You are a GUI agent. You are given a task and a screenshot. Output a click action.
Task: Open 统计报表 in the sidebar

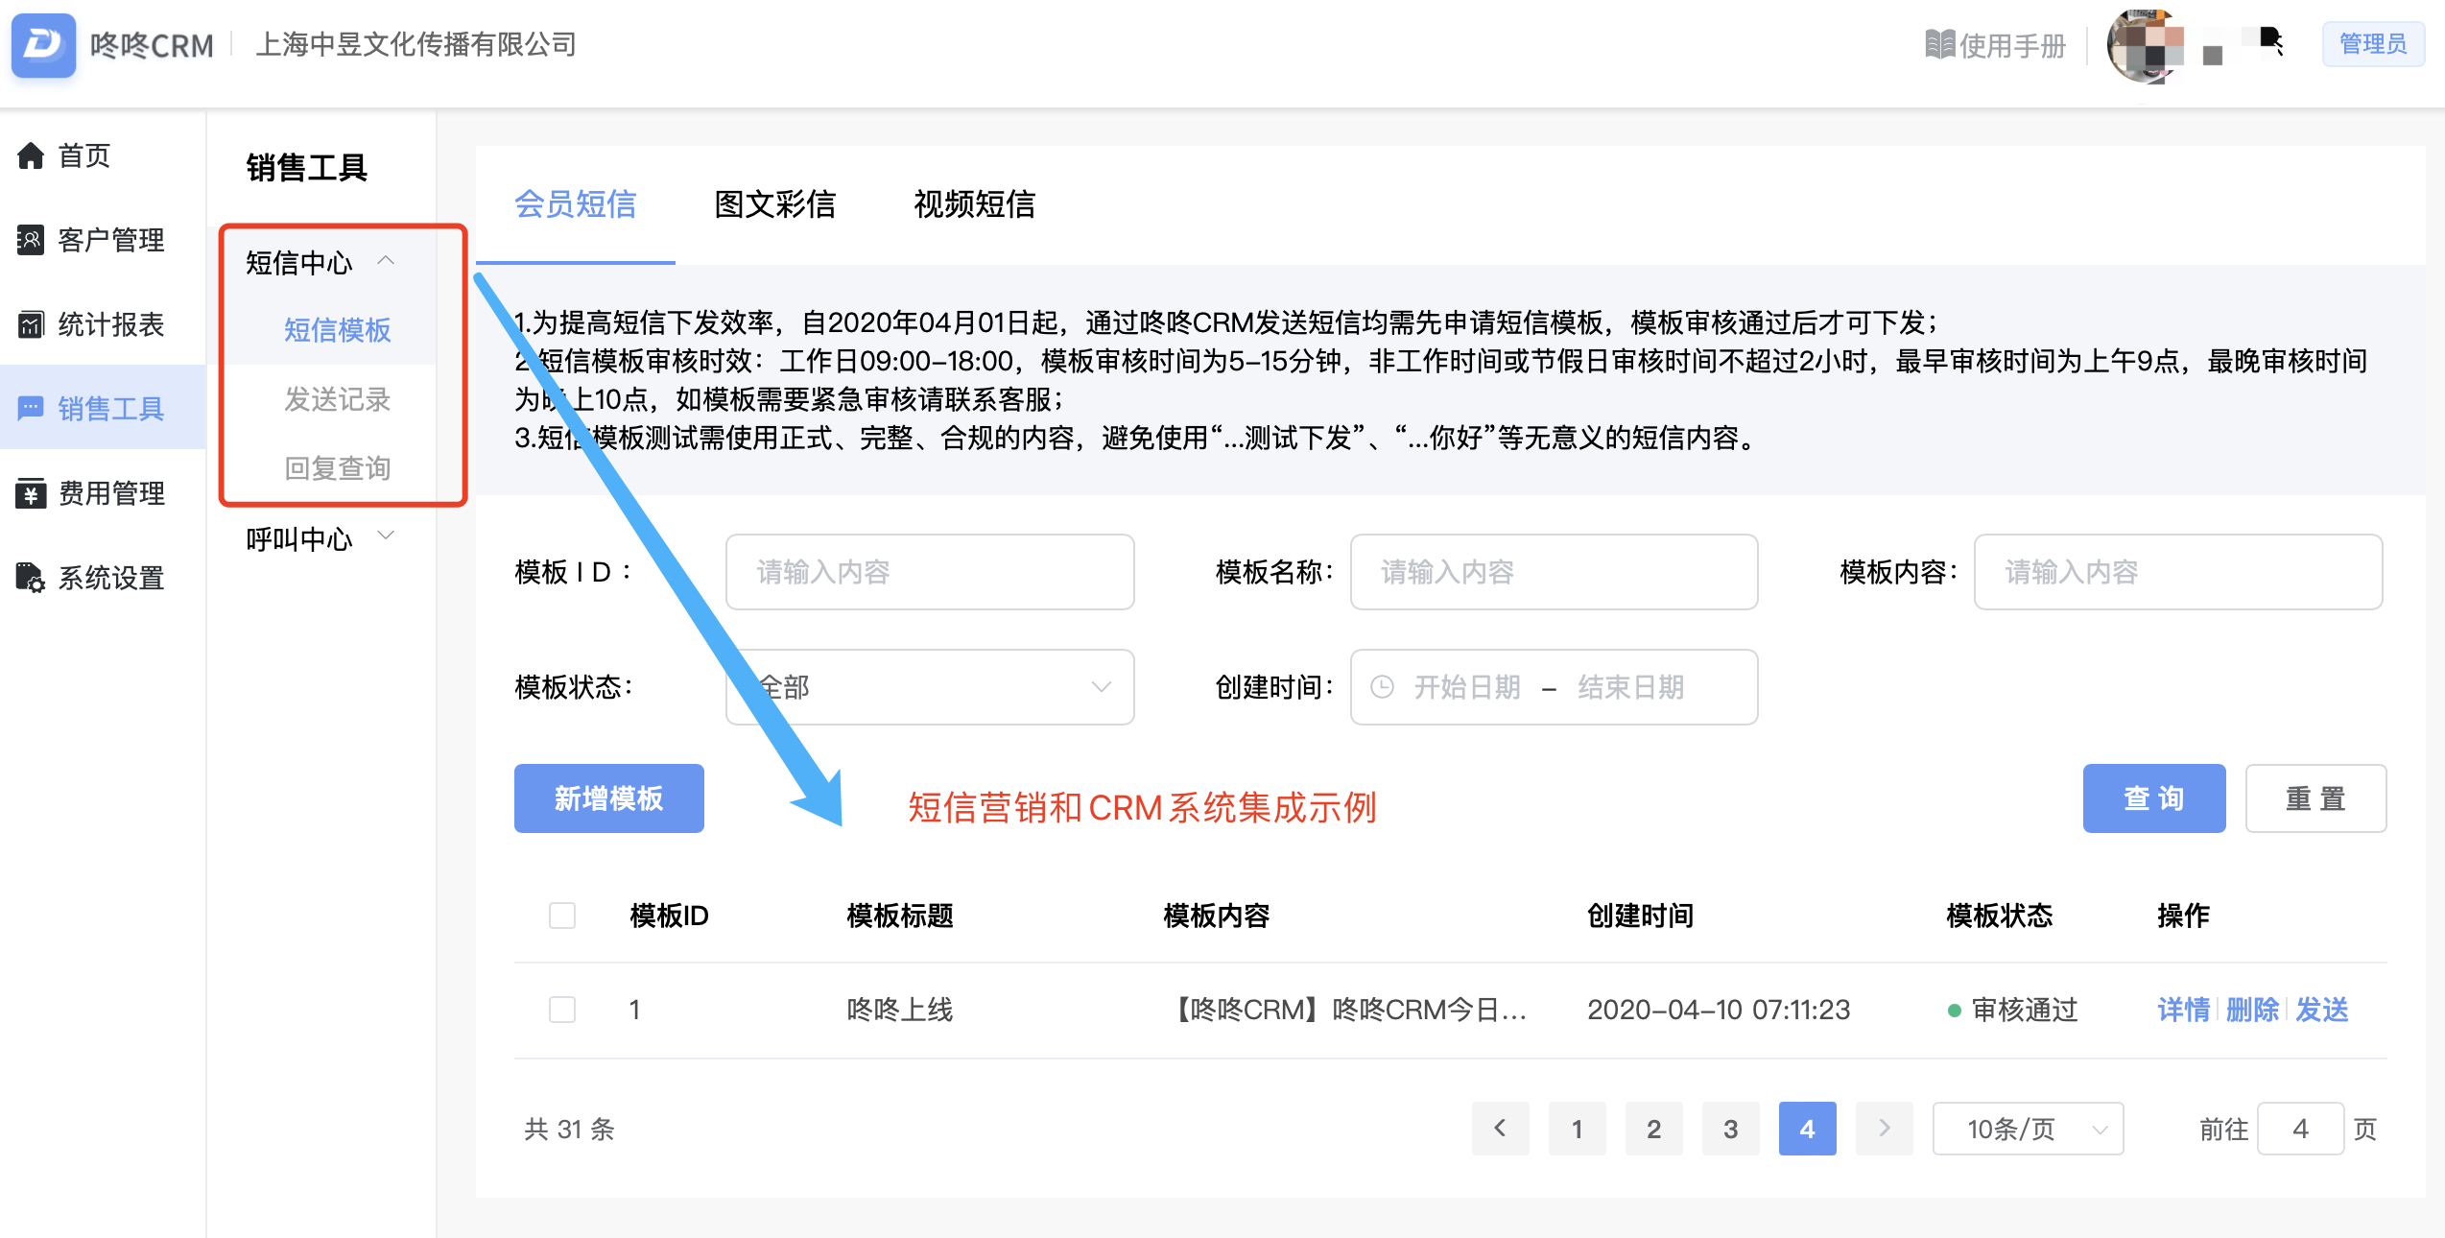pyautogui.click(x=111, y=324)
